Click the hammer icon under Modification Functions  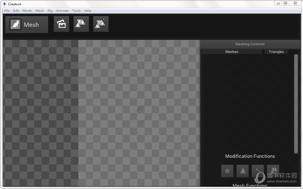click(258, 171)
